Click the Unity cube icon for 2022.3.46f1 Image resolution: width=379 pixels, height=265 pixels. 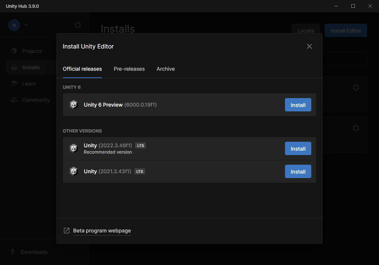(74, 148)
